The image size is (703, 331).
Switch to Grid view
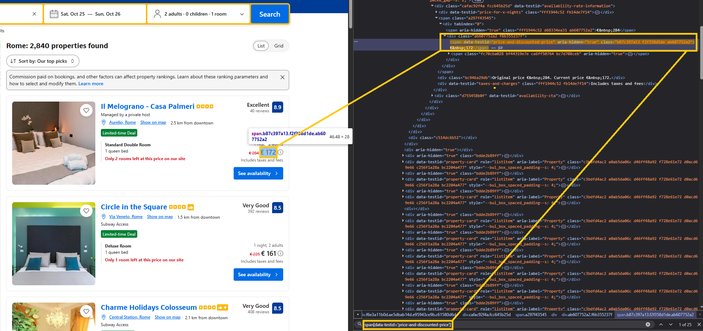(279, 46)
